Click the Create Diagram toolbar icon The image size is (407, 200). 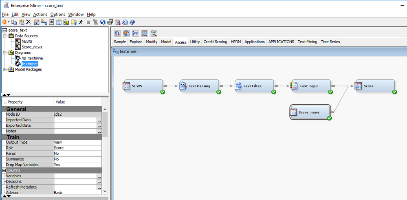point(44,22)
